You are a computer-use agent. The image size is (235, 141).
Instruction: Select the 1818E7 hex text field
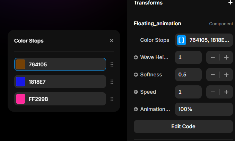pyautogui.click(x=66, y=82)
